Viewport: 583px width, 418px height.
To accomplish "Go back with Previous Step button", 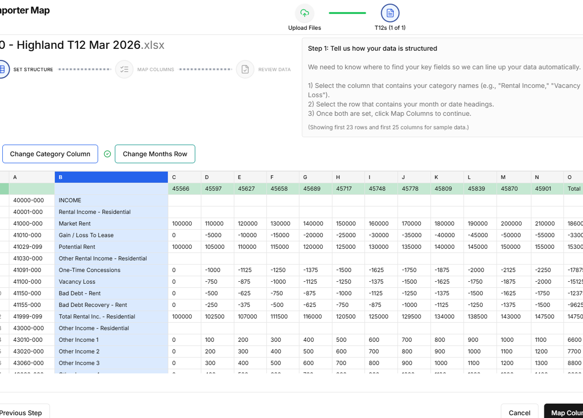I will click(x=22, y=412).
